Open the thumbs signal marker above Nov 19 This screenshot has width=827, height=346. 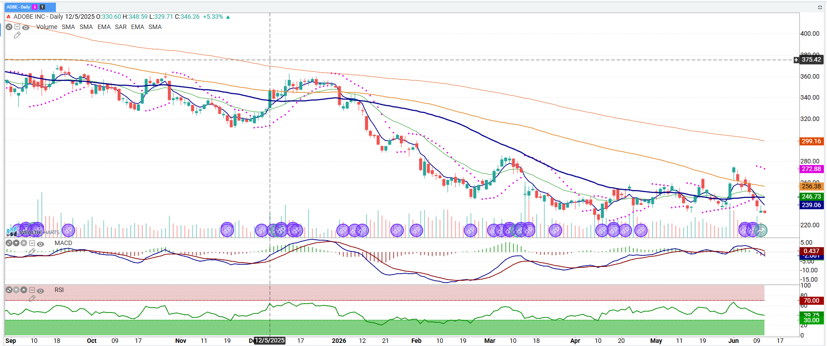coord(227,230)
